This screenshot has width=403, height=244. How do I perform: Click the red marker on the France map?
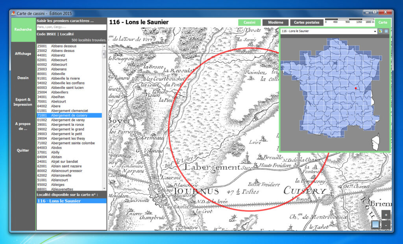355,89
